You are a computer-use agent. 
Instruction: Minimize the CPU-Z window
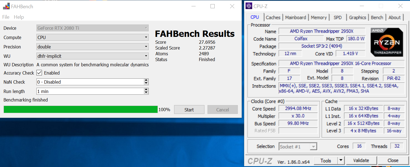click(x=362, y=6)
